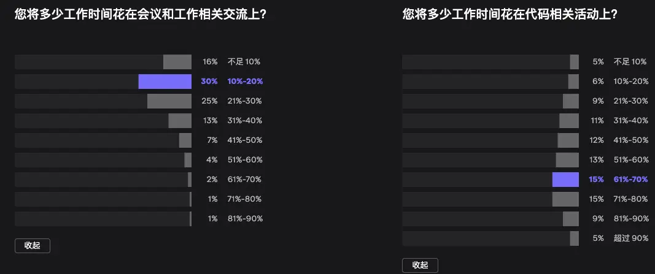Select the 13% bar for 51%-60% coding
Viewport: 655px width, 274px height.
click(x=567, y=160)
